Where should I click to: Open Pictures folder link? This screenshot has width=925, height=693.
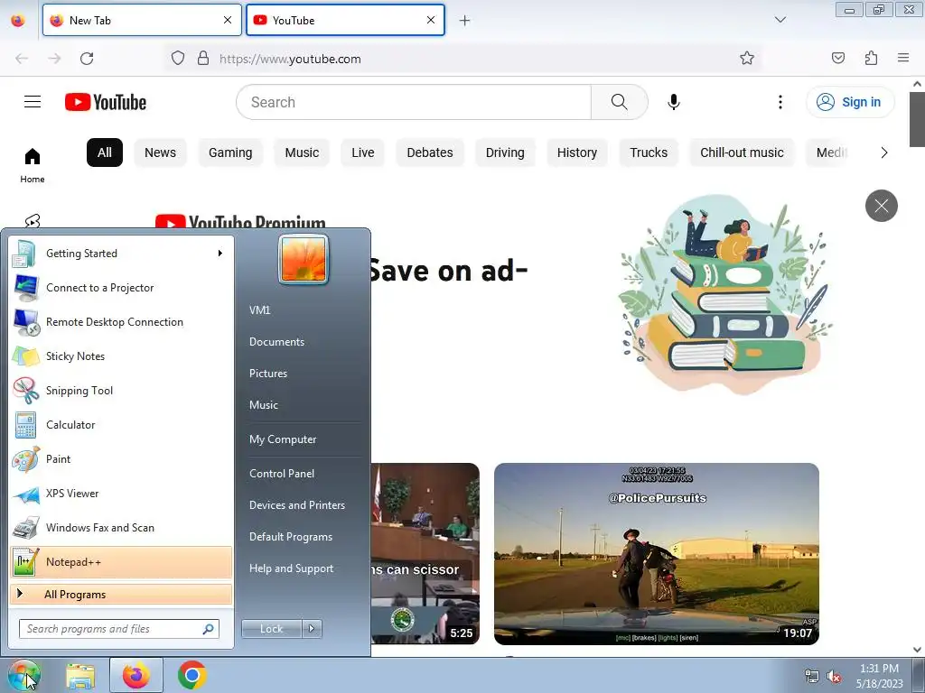click(x=268, y=374)
